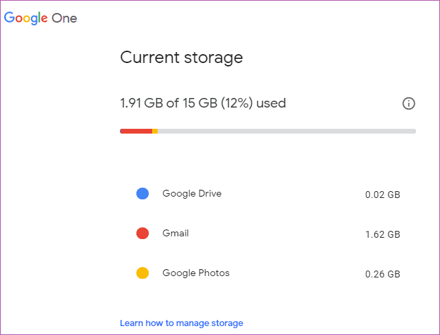Click the blue Drive sliver at bar start
Image resolution: width=440 pixels, height=335 pixels.
pyautogui.click(x=121, y=132)
